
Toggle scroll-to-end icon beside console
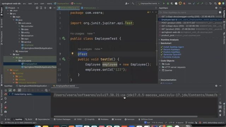(x=220, y=107)
